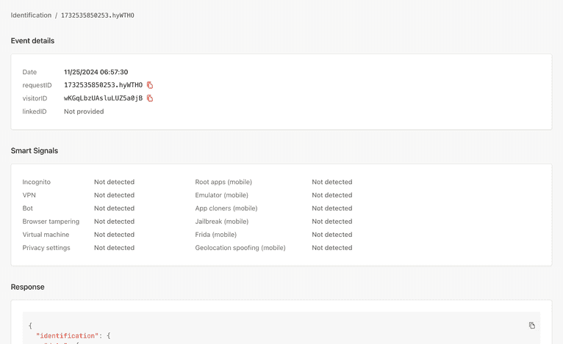Click the Incognito signal label
Viewport: 563px width, 344px height.
[37, 182]
